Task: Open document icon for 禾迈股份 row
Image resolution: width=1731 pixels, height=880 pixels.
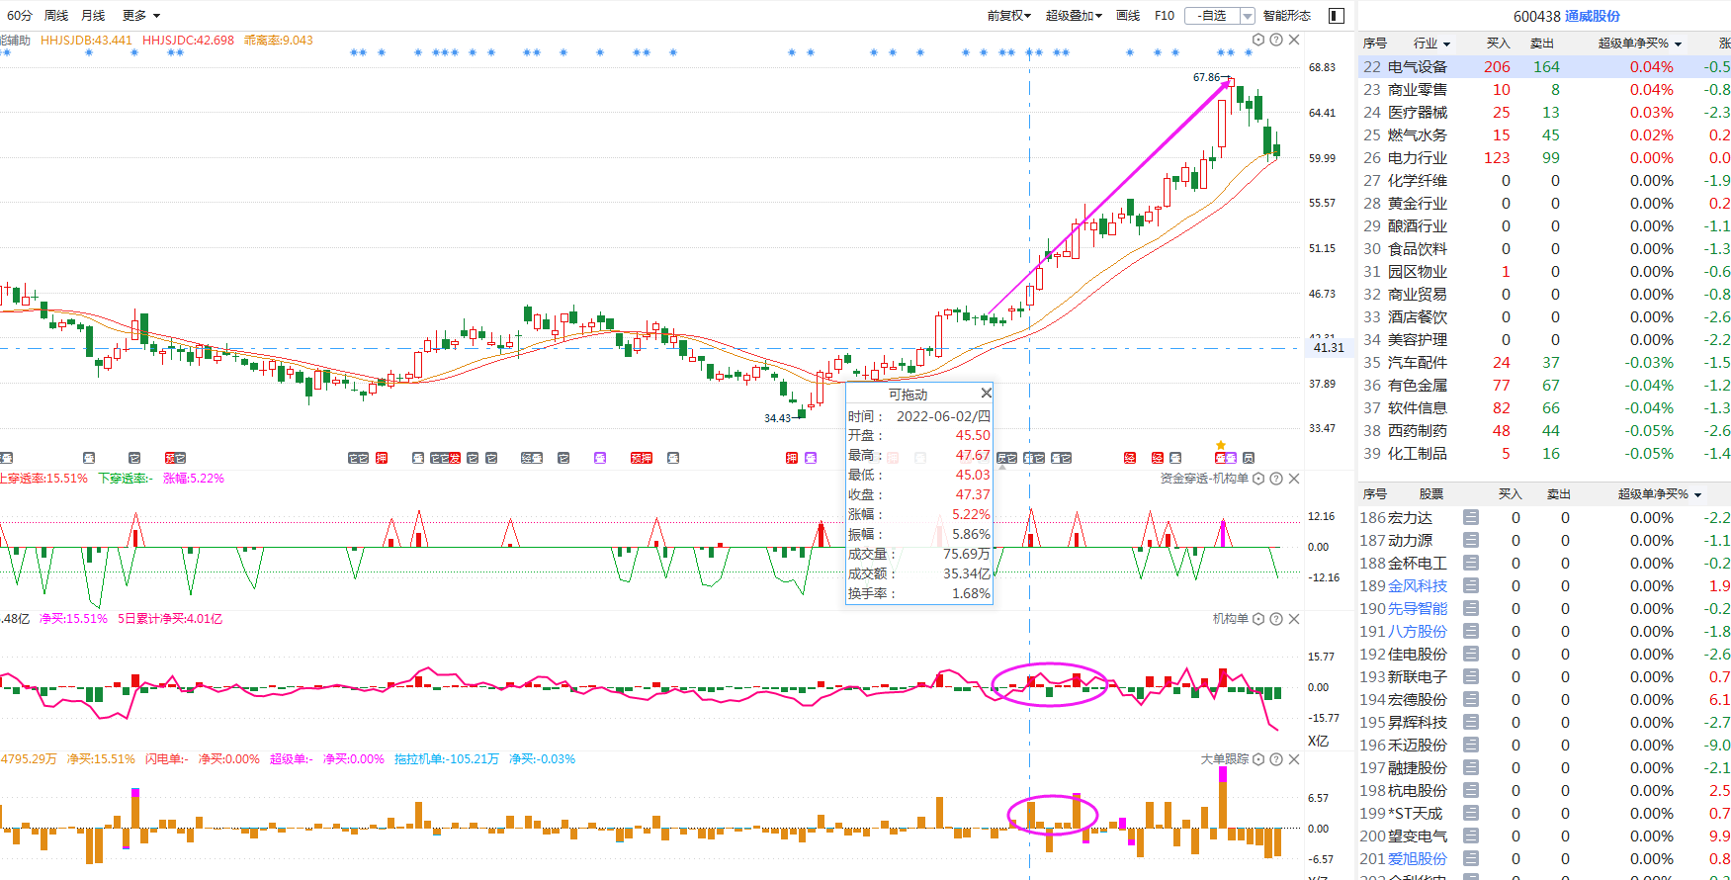Action: (1471, 745)
